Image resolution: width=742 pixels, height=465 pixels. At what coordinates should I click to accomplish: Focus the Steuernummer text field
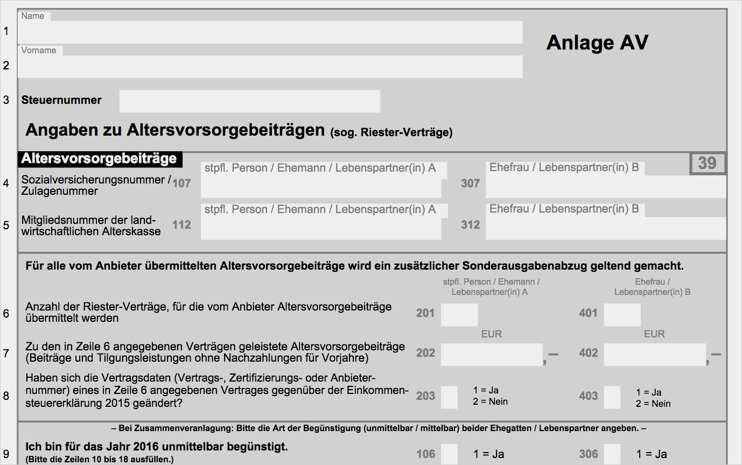tap(249, 101)
